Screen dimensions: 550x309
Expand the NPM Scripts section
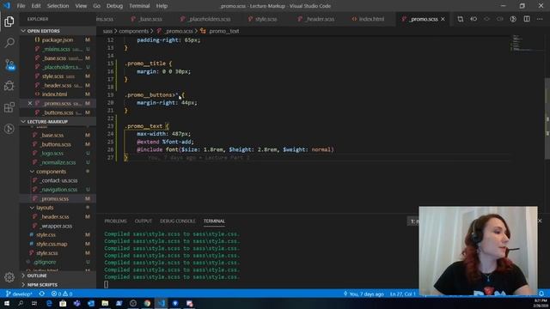58,284
